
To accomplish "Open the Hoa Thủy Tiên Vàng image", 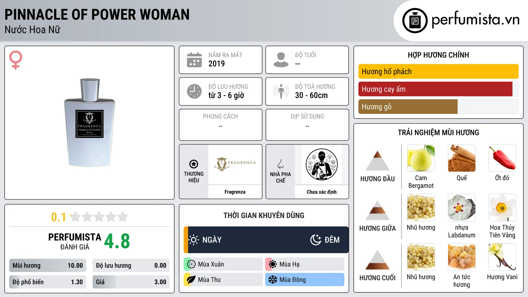I will tap(502, 208).
